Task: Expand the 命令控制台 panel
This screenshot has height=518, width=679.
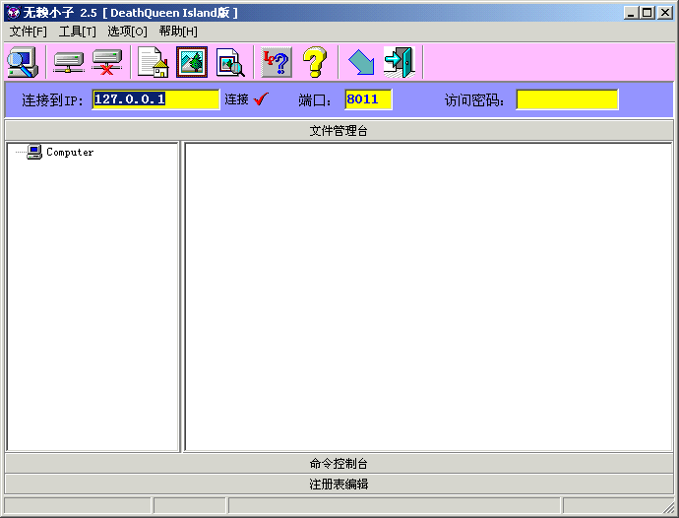Action: pyautogui.click(x=339, y=463)
